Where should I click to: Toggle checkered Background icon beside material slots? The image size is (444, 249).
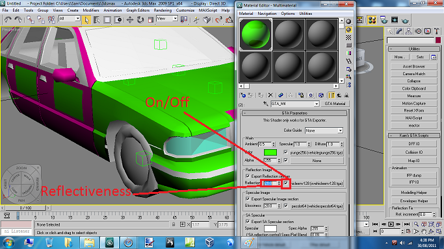click(348, 37)
